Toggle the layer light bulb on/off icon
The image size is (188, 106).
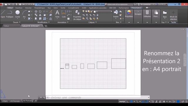click(x=83, y=11)
